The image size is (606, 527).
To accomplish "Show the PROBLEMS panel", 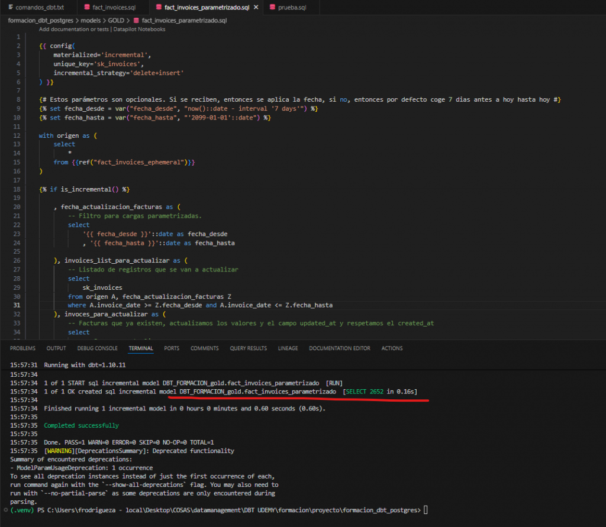I will pyautogui.click(x=22, y=348).
